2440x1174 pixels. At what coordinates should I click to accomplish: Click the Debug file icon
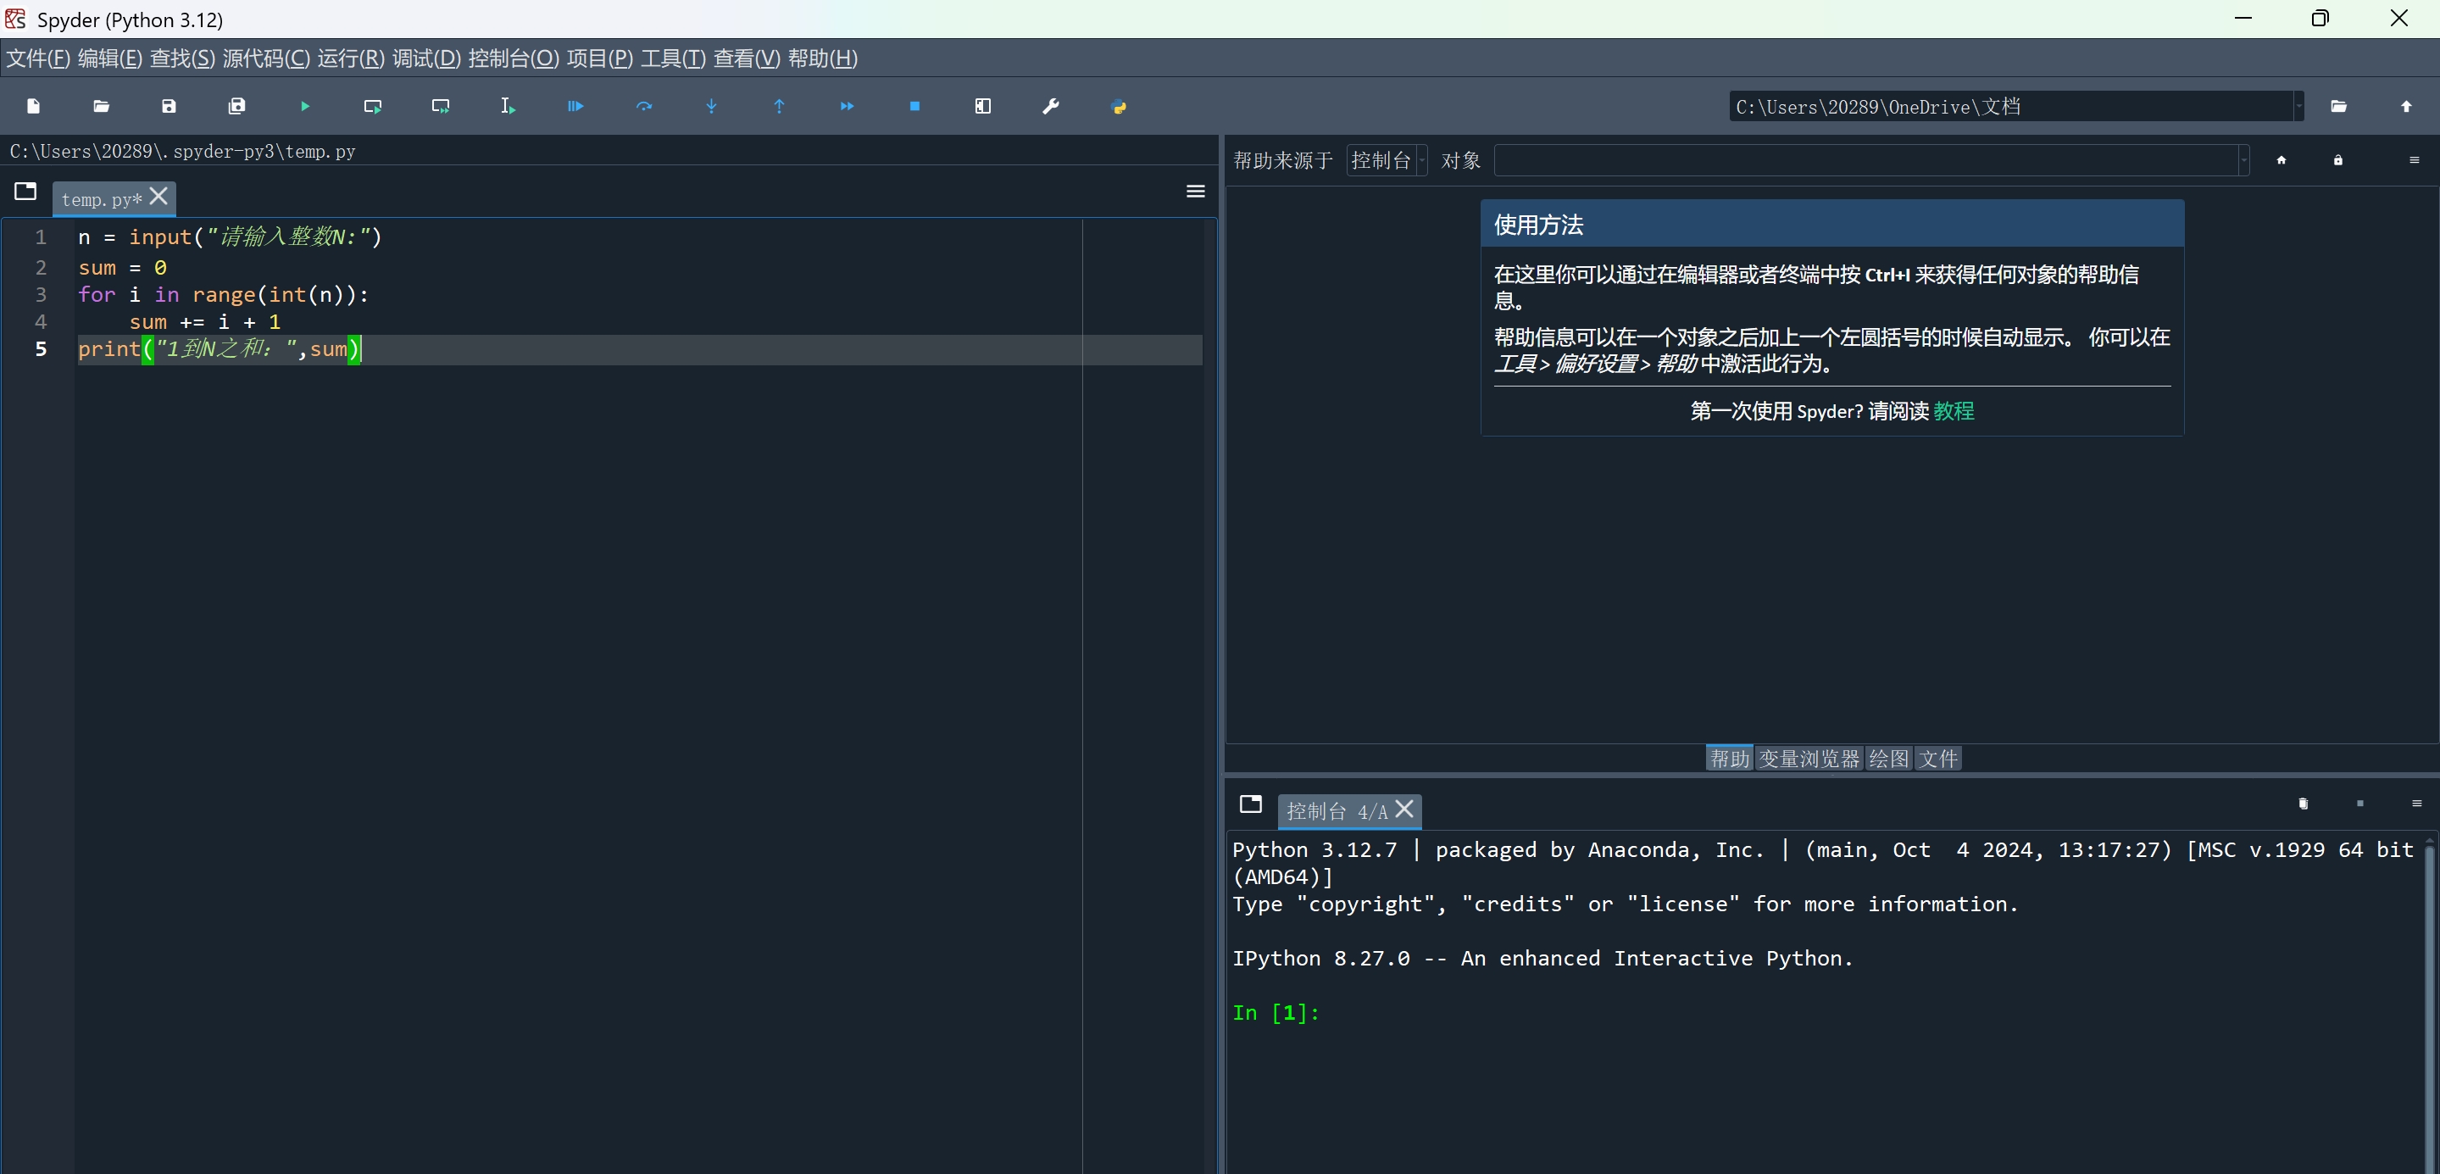tap(575, 106)
